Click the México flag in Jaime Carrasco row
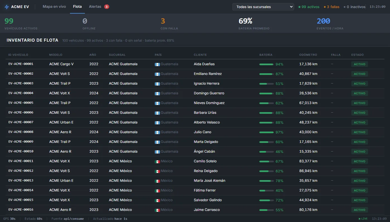390x222 pixels. [157, 210]
